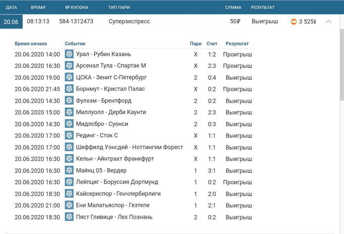The height and width of the screenshot is (234, 344).
Task: Open coupon number 584-1312473
Action: (76, 21)
